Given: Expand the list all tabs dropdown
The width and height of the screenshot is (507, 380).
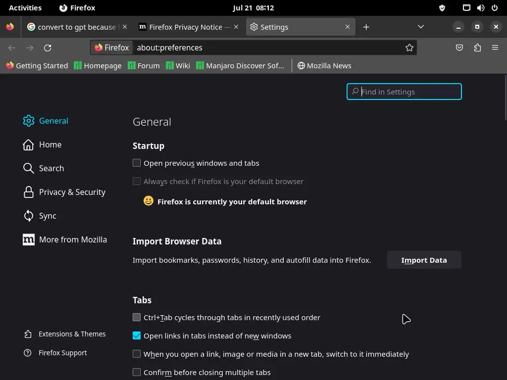Looking at the screenshot, I should [x=421, y=27].
